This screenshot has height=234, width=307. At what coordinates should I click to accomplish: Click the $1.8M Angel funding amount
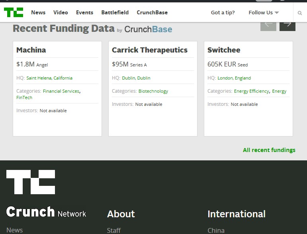[32, 64]
